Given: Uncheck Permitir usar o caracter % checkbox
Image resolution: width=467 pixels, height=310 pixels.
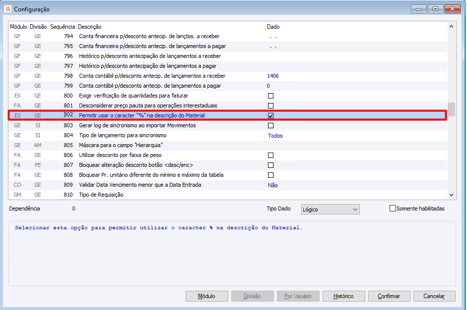Looking at the screenshot, I should pos(270,115).
